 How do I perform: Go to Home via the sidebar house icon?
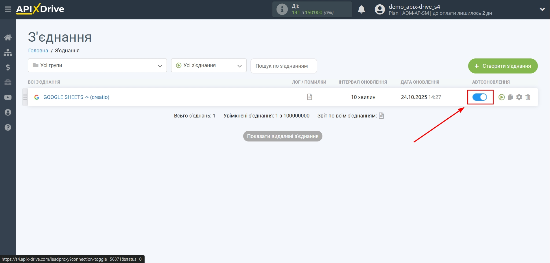click(x=8, y=37)
